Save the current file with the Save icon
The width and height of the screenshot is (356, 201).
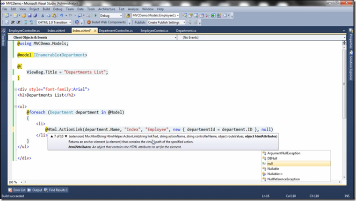pos(29,15)
